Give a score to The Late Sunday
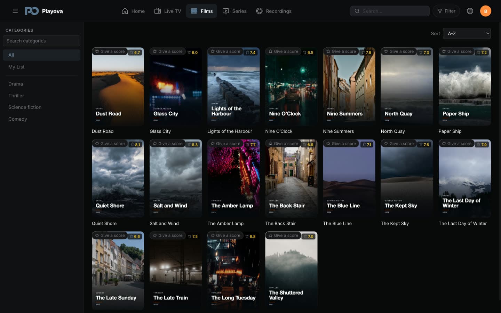 point(110,235)
